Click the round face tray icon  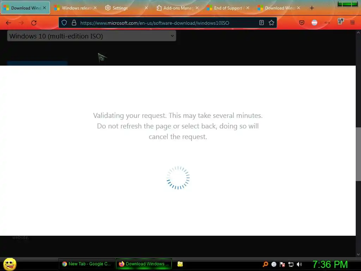tap(274, 264)
